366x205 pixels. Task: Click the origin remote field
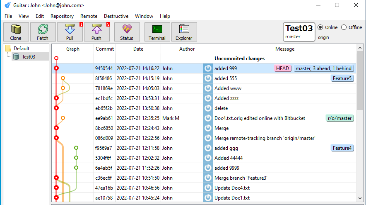340,37
